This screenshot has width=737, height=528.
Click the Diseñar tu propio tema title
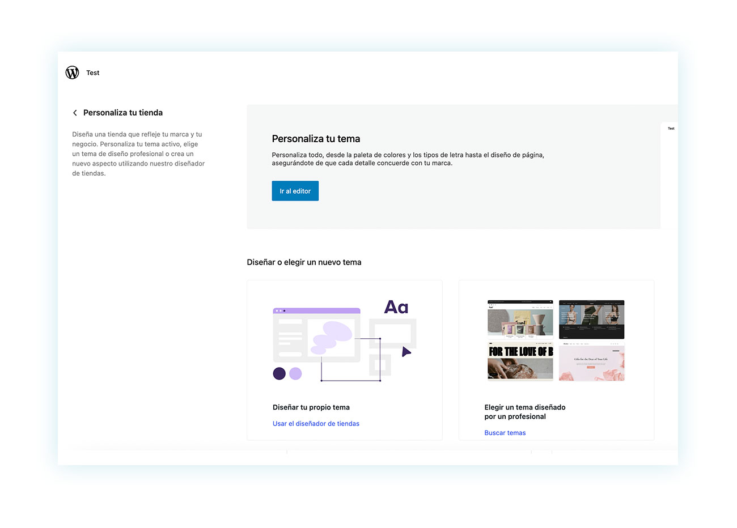point(311,407)
